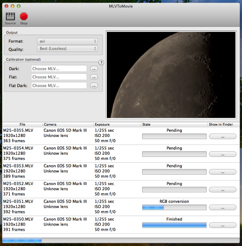The height and width of the screenshot is (246, 242).
Task: Click the Flat Dark Choose MLV field
Action: [59, 86]
